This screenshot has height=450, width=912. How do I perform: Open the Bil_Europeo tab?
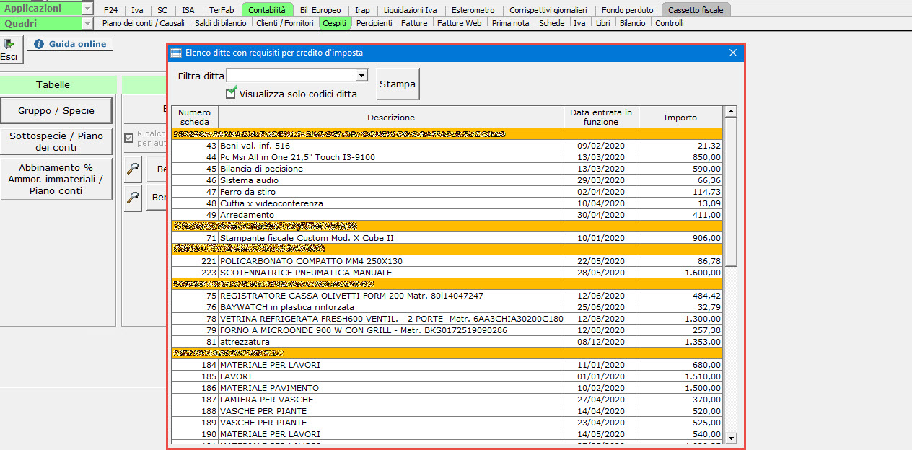click(x=320, y=10)
